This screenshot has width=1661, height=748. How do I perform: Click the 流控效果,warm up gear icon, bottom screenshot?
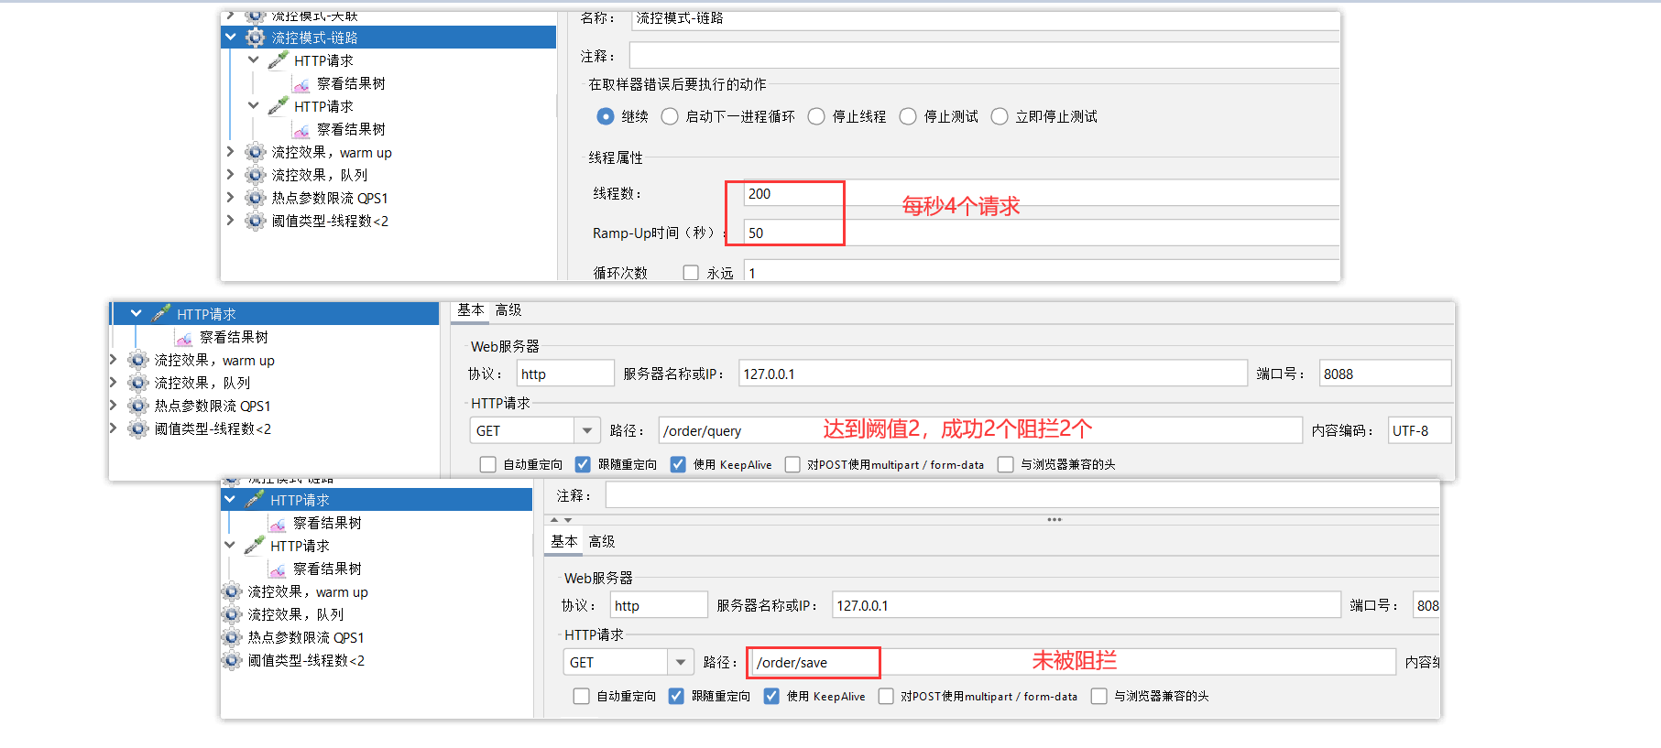click(232, 591)
